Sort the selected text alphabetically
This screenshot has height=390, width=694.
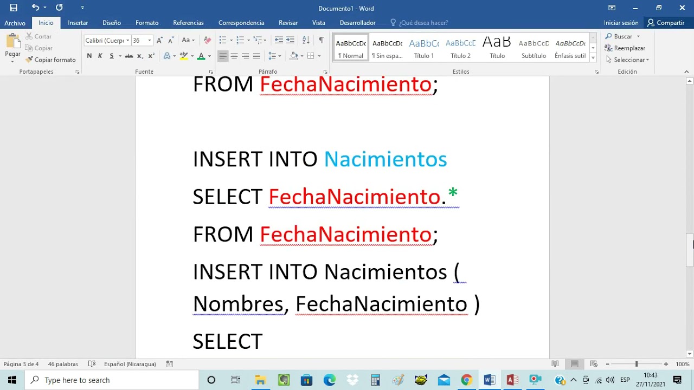pyautogui.click(x=306, y=41)
